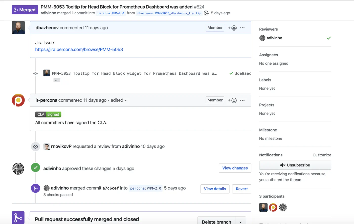
Task: Click the CLA signed badge
Action: tap(48, 115)
